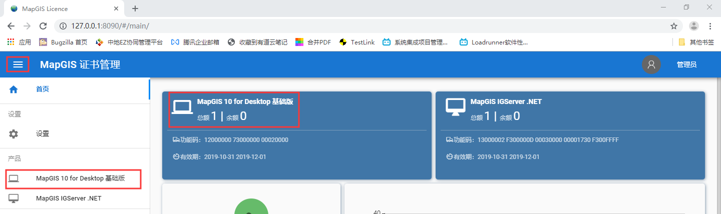721x214 pixels.
Task: Click the laptop icon on the Desktop card
Action: click(x=182, y=107)
